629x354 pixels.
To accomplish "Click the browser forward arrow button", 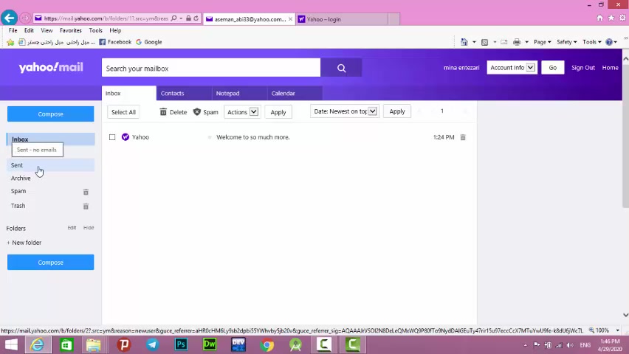I will pyautogui.click(x=25, y=18).
